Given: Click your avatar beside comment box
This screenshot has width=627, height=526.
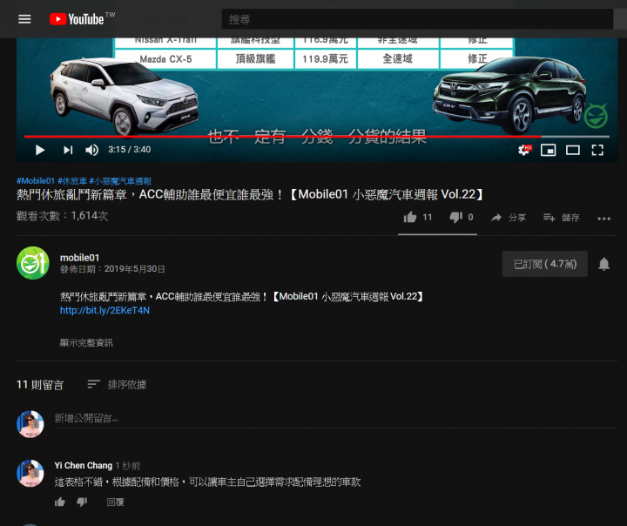Looking at the screenshot, I should point(30,424).
